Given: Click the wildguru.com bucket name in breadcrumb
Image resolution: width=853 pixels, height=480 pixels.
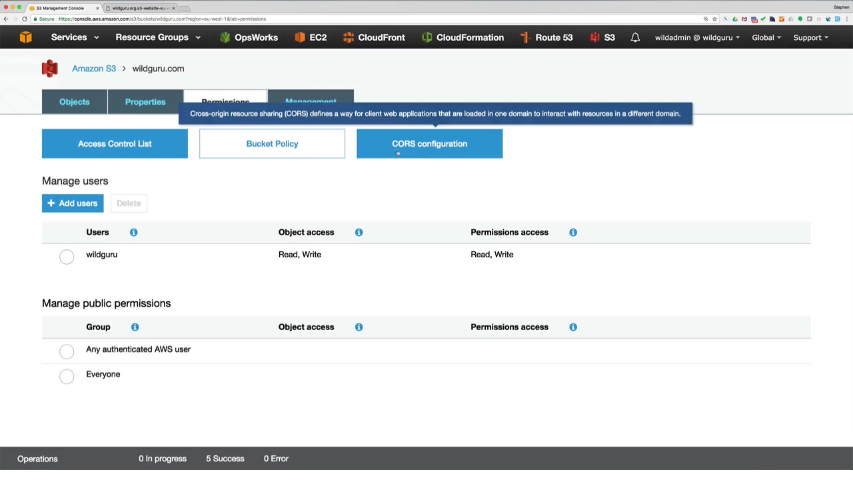Looking at the screenshot, I should point(158,69).
